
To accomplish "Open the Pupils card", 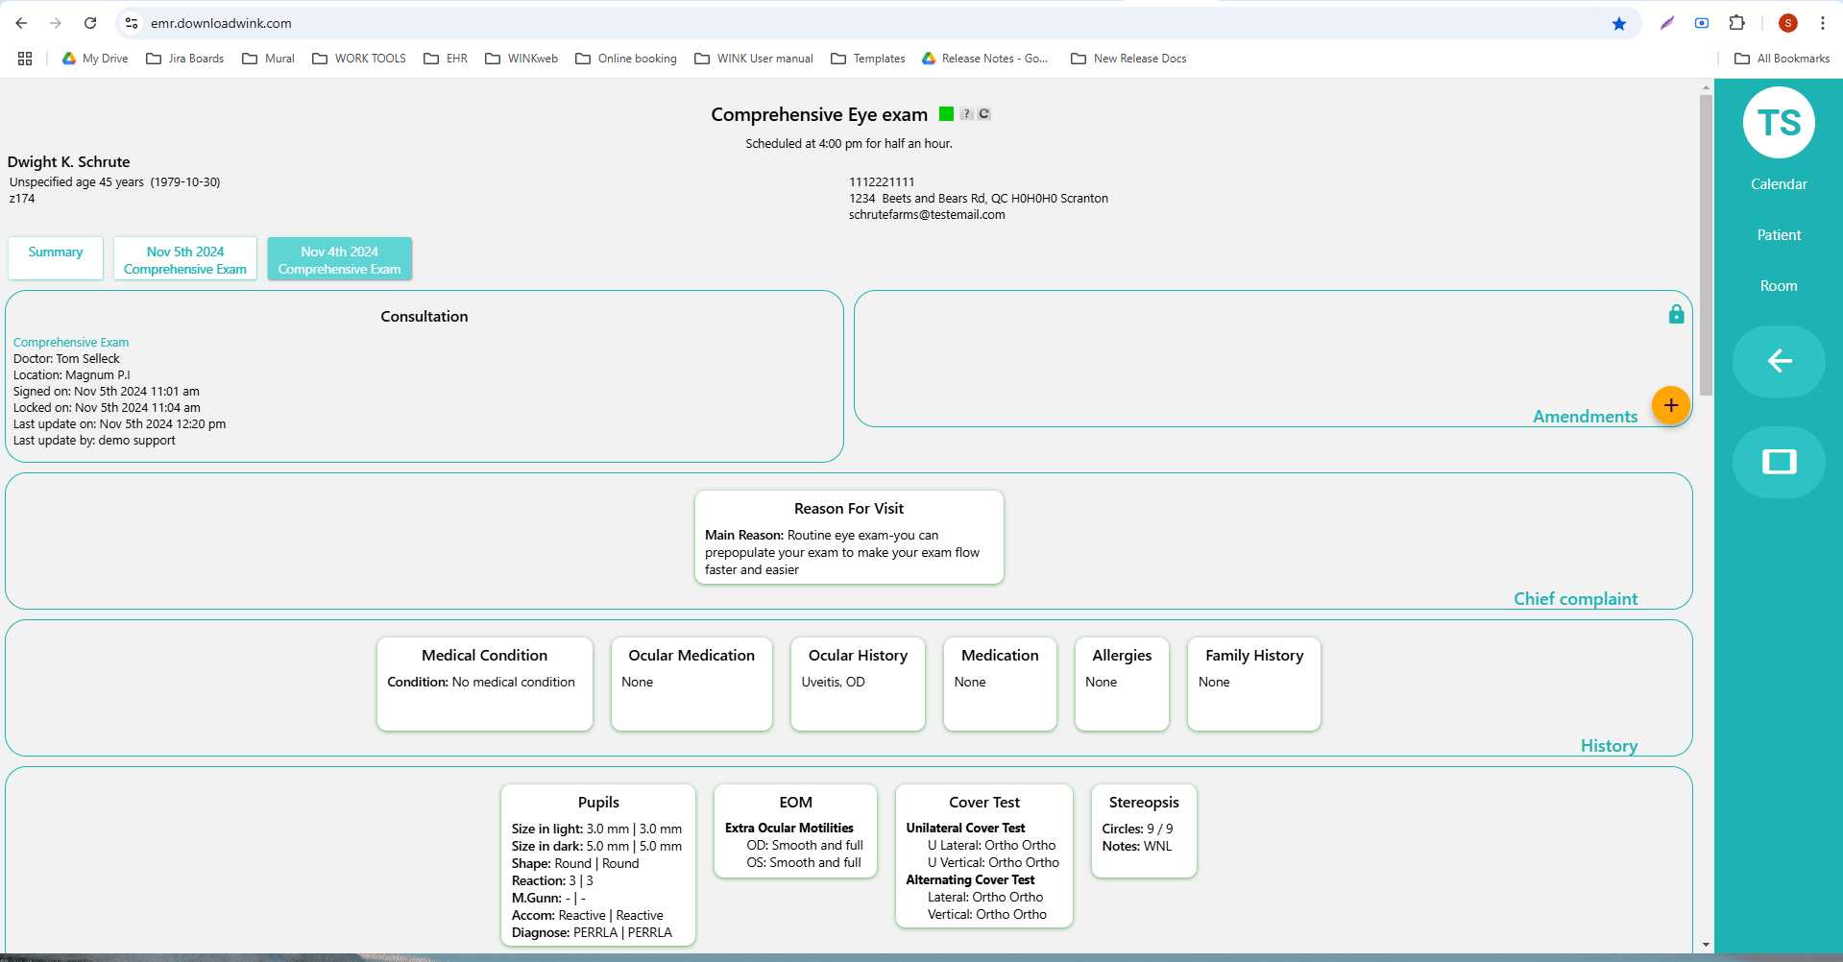I will pos(598,865).
